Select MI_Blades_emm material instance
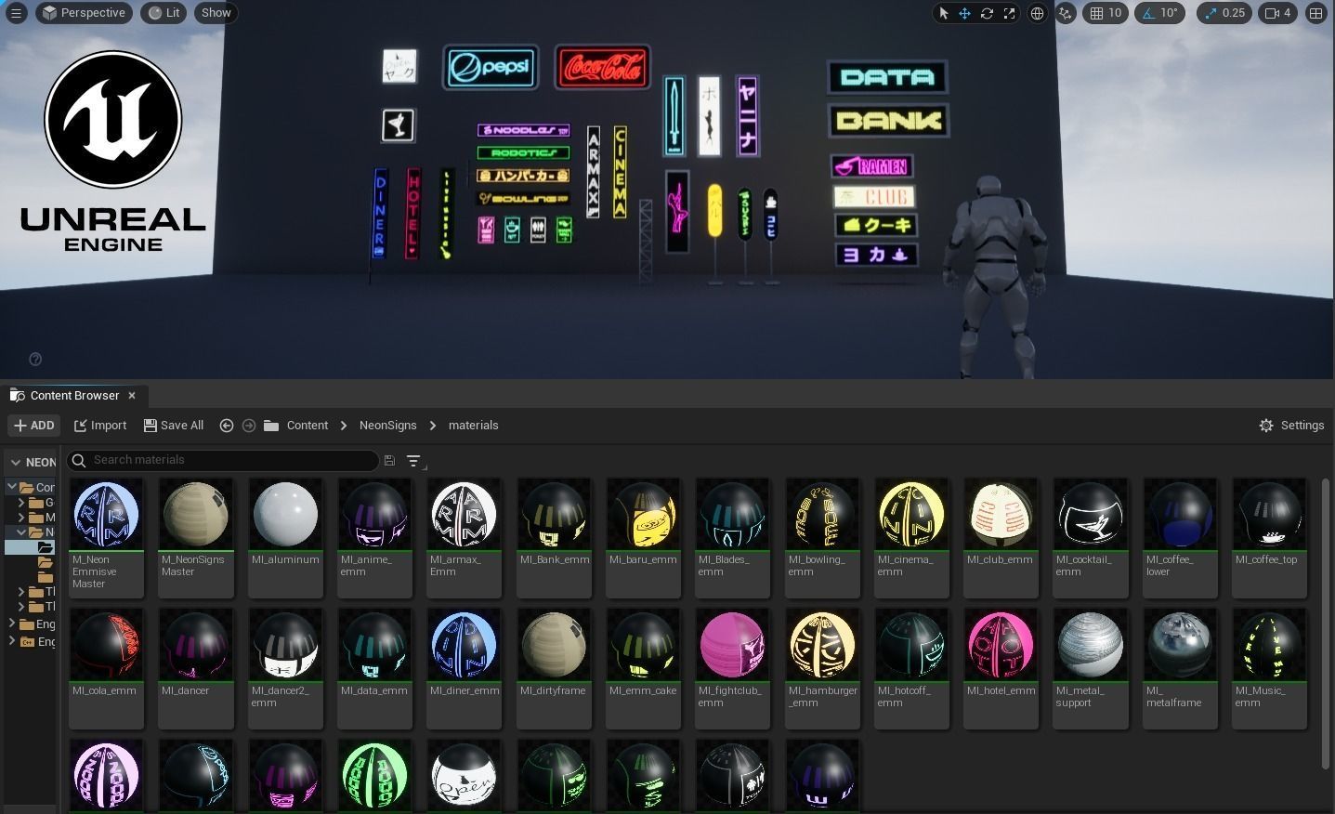Screen dimensions: 1335x814 (x=733, y=537)
